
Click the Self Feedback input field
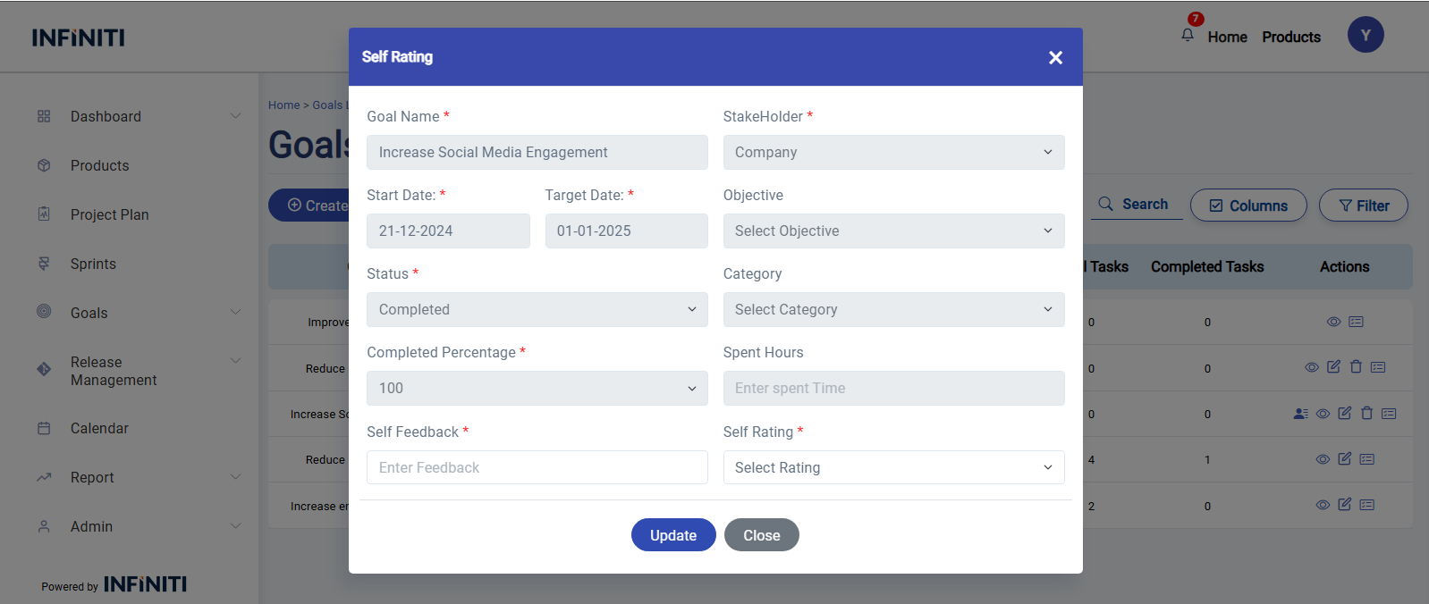pyautogui.click(x=537, y=467)
